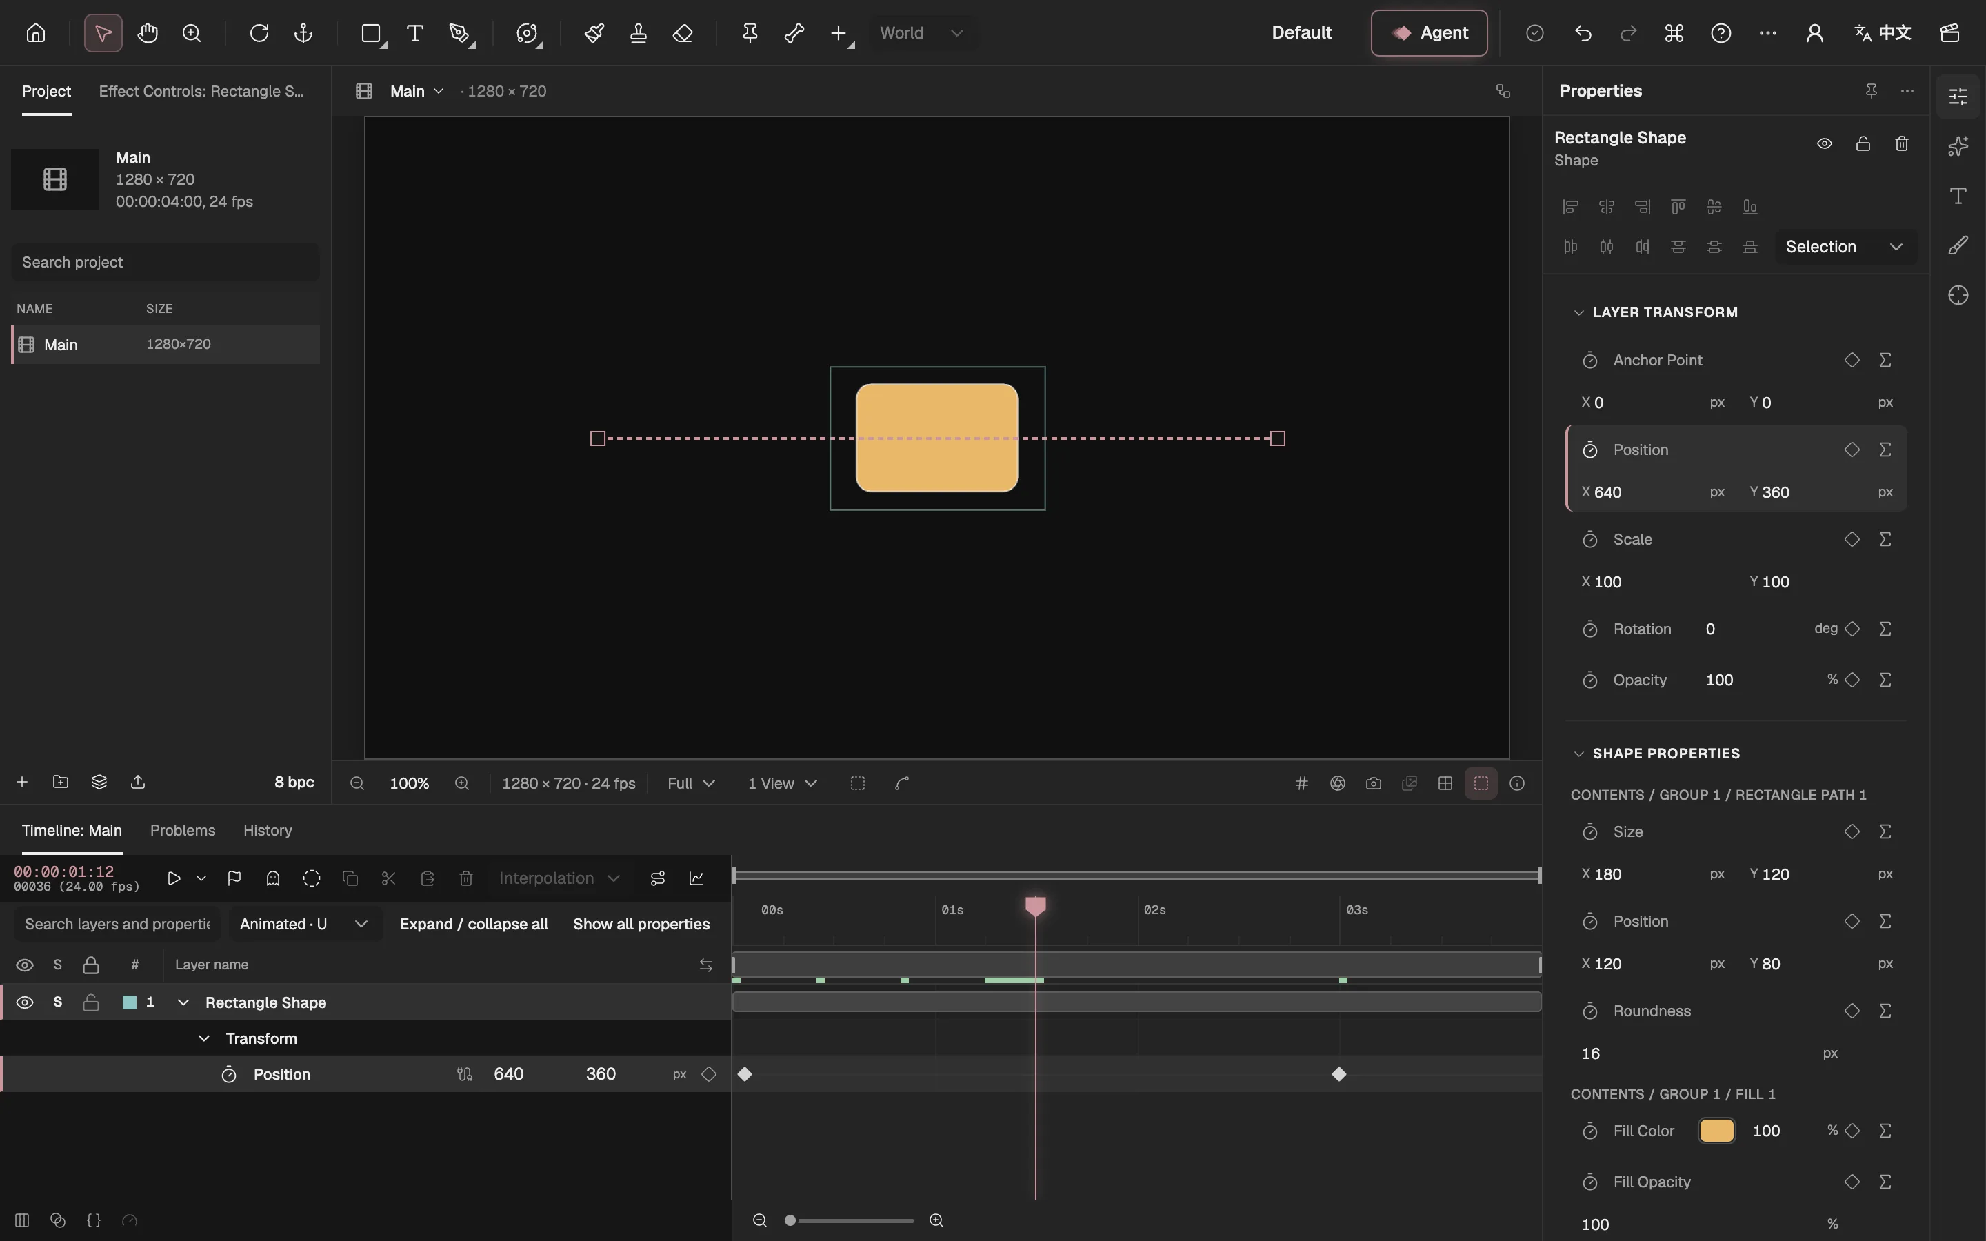Viewport: 1986px width, 1241px height.
Task: Toggle lock on Rectangle Shape in Properties
Action: click(x=1863, y=143)
